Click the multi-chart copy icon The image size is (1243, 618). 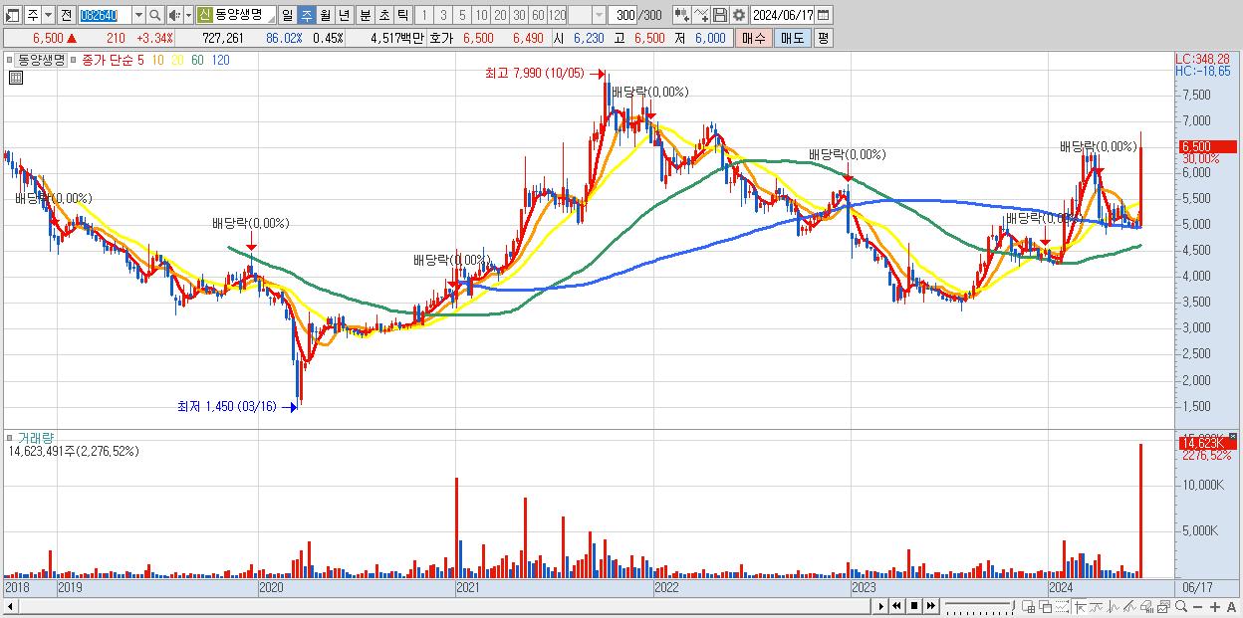click(x=1163, y=606)
